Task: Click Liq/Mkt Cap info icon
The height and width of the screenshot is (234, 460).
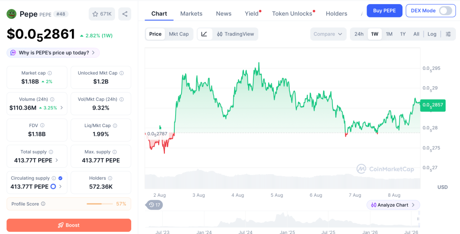Action: click(115, 125)
